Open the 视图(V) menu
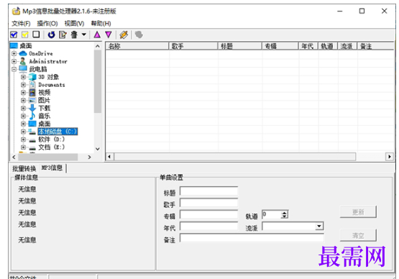 tap(74, 24)
